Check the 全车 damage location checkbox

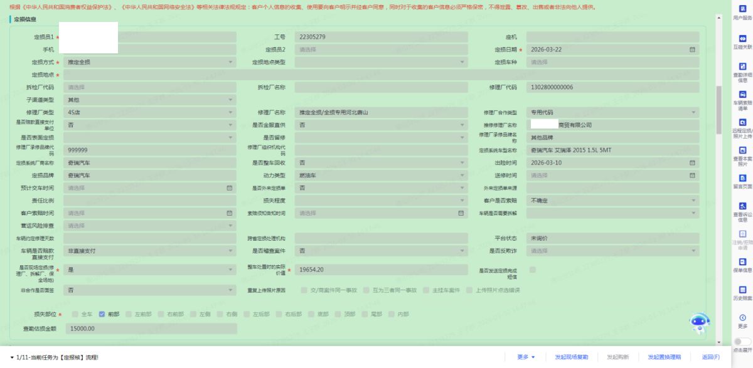point(76,314)
